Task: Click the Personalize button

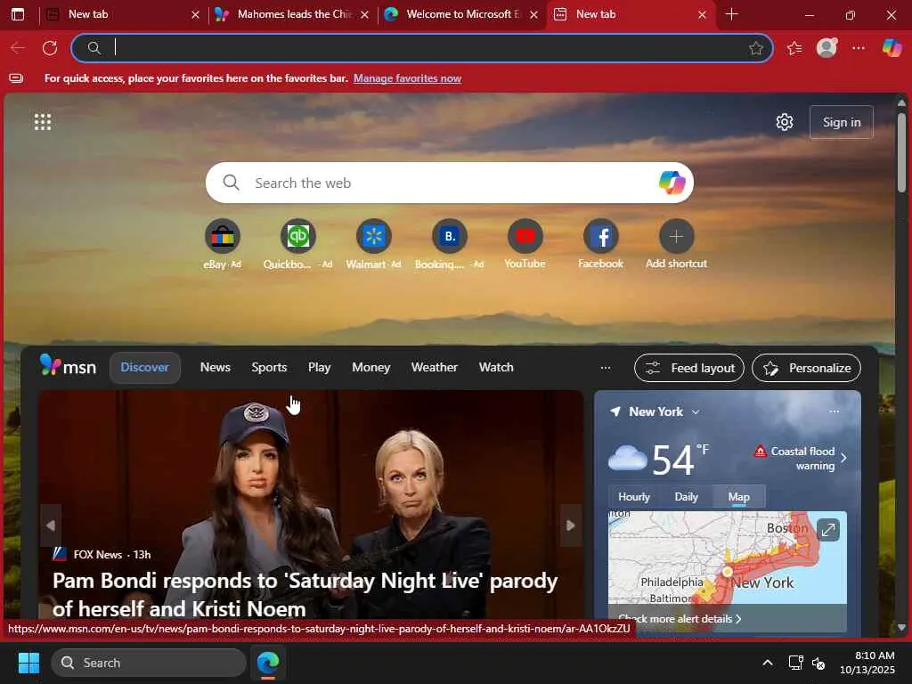Action: pyautogui.click(x=806, y=368)
